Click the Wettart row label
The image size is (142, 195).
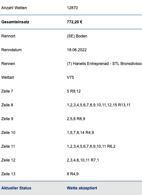pos(8,77)
